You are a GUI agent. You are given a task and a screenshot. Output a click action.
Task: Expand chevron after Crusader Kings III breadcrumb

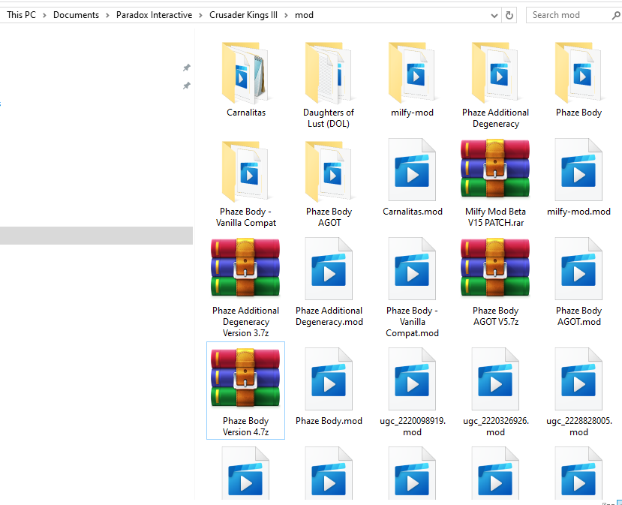tap(286, 15)
